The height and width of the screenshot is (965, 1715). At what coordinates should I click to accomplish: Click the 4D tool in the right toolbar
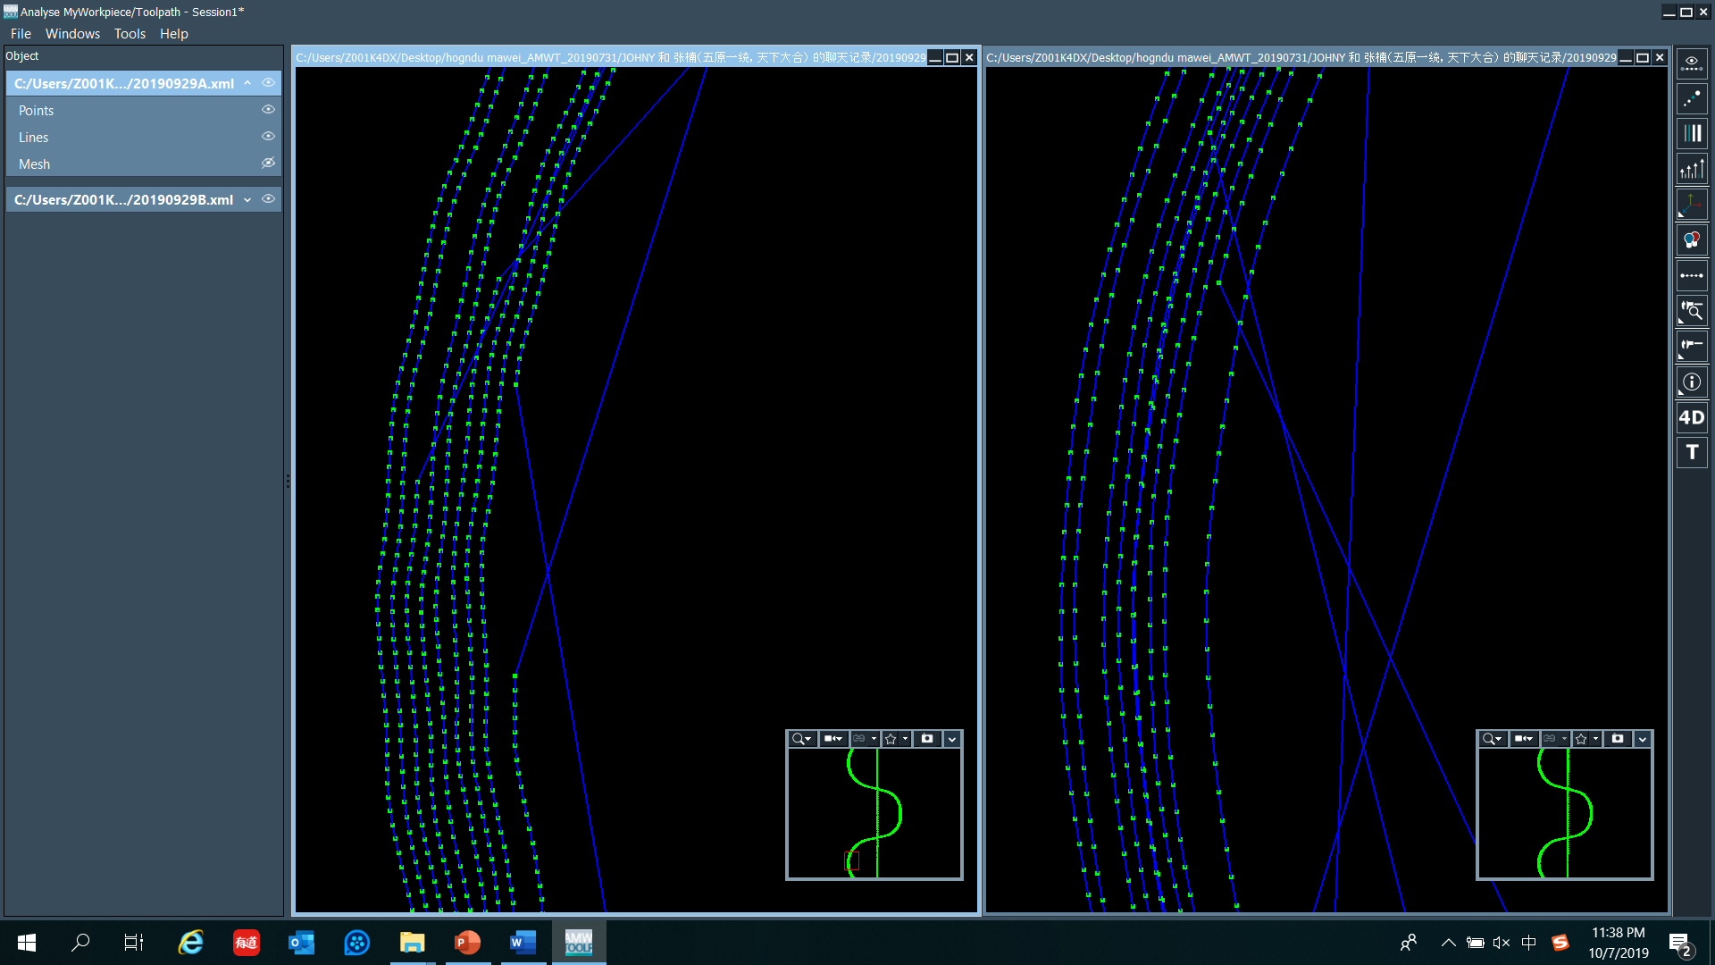point(1691,417)
